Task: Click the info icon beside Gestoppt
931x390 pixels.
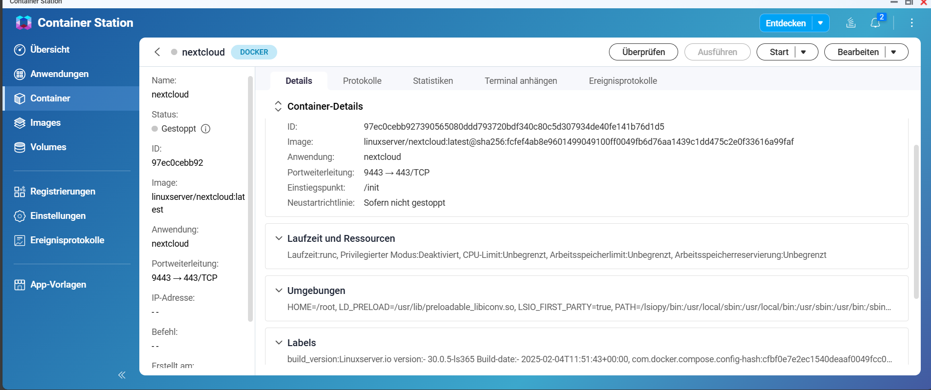Action: [x=206, y=129]
